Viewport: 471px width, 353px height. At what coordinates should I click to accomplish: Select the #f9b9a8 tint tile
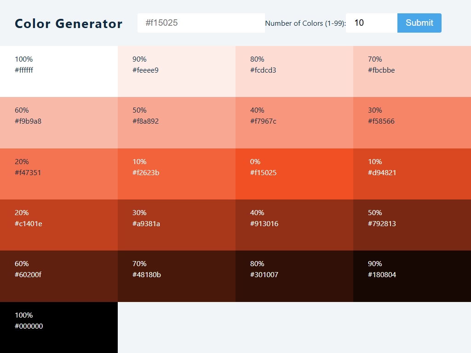[59, 123]
